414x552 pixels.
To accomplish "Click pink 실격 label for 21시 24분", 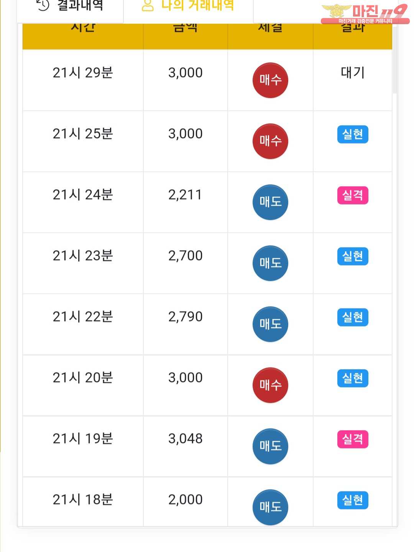I will 353,195.
